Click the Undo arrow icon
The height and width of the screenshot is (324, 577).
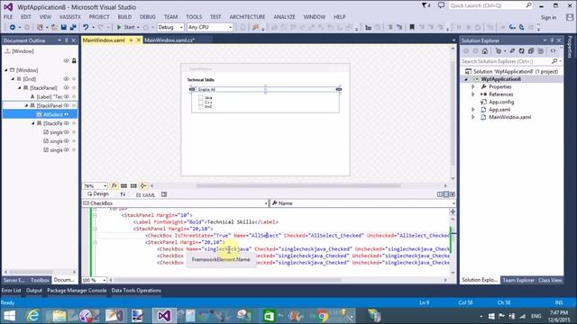tap(86, 27)
